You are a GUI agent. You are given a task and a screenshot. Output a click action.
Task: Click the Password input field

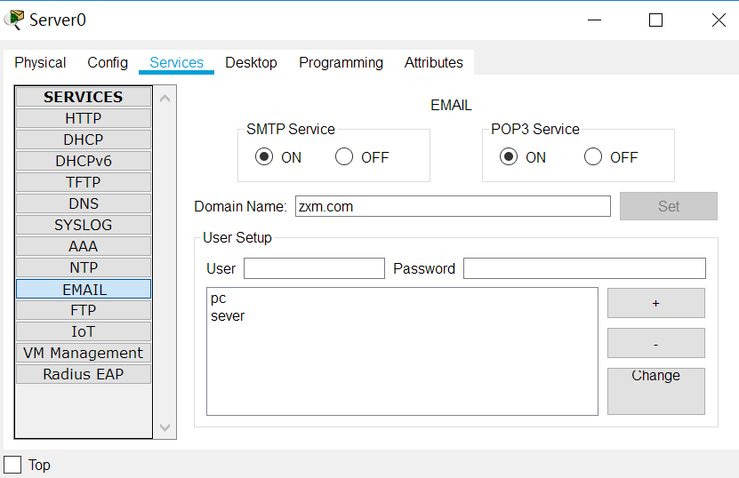(x=584, y=268)
